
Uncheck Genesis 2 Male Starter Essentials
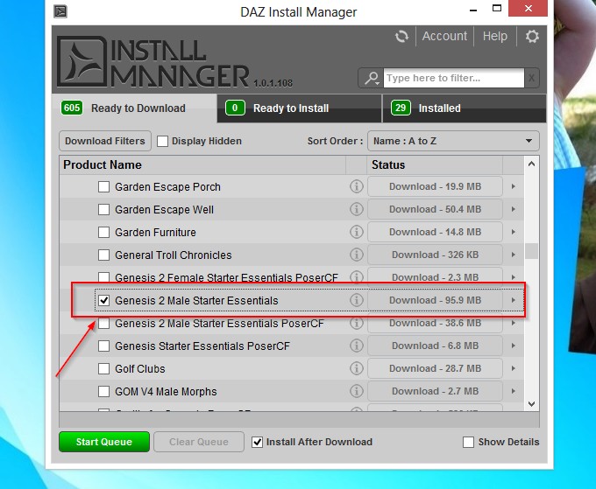click(x=103, y=300)
